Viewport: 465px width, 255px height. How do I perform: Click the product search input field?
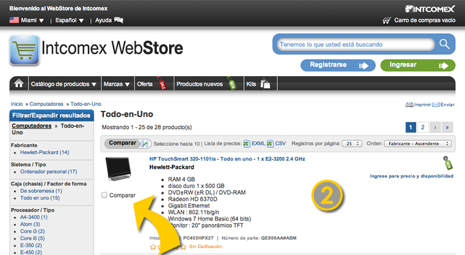355,45
